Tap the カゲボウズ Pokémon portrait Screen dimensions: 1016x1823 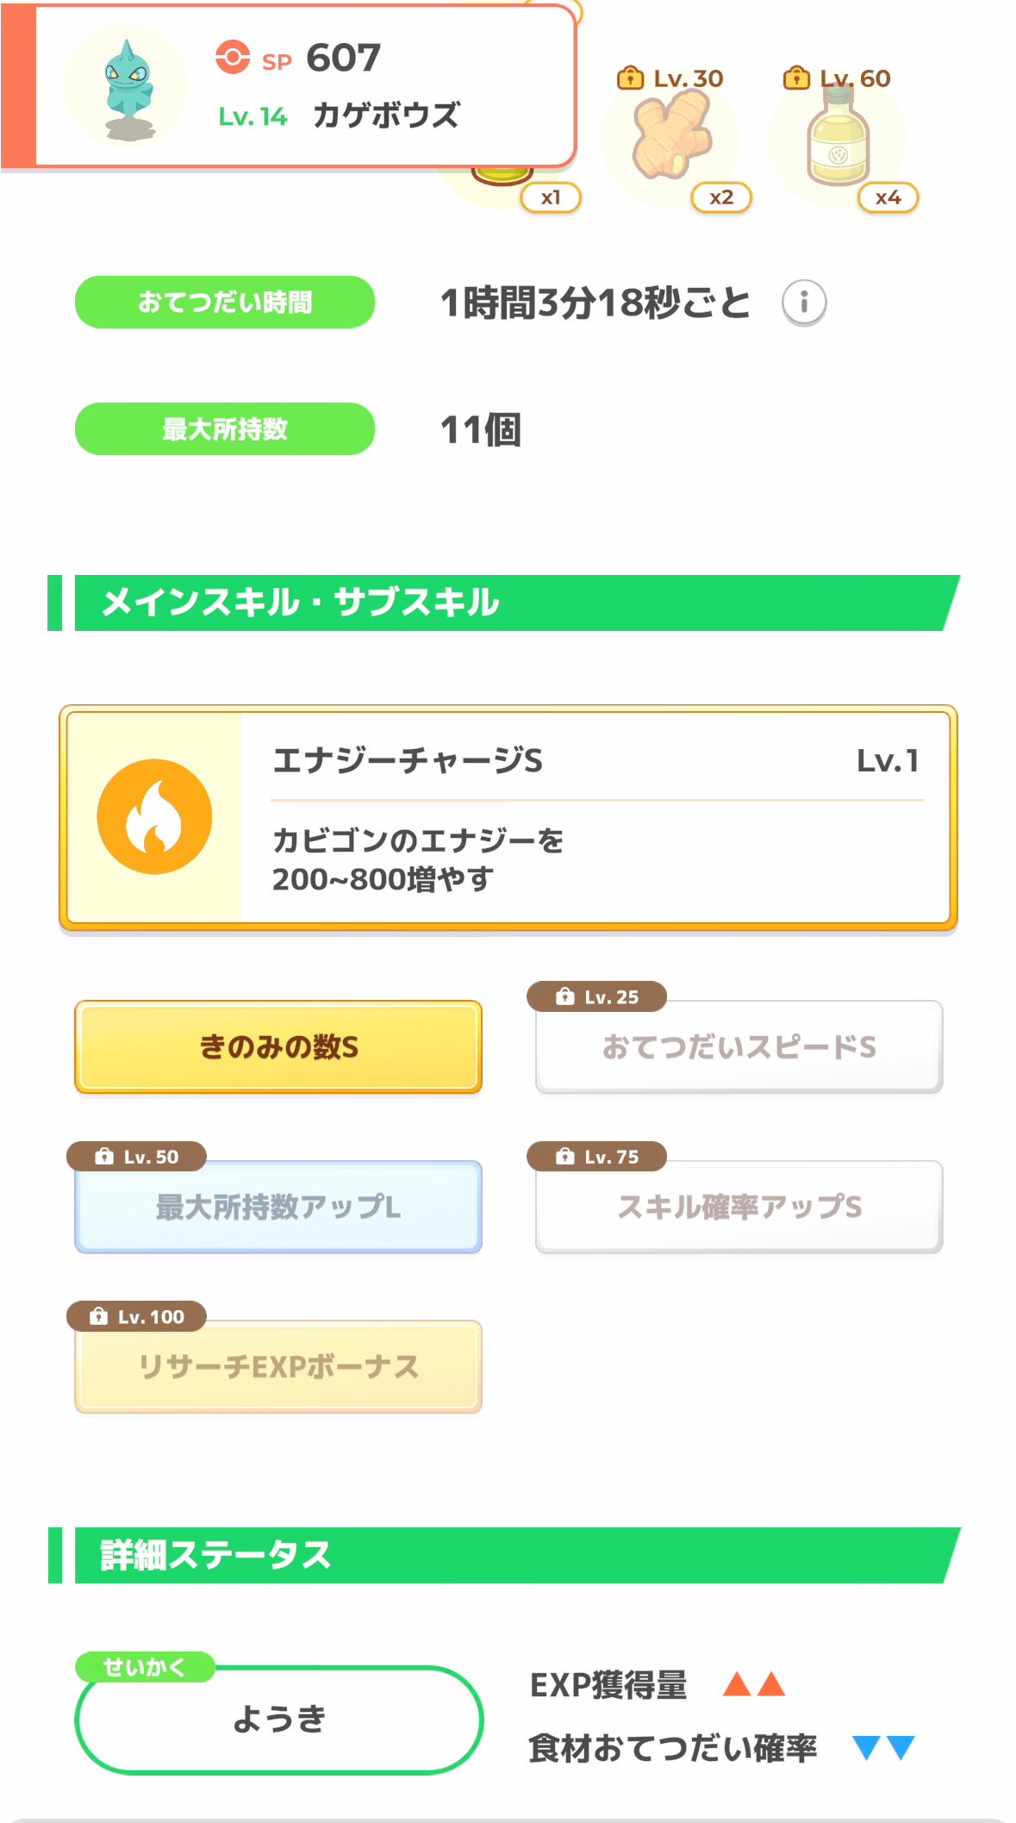coord(127,86)
